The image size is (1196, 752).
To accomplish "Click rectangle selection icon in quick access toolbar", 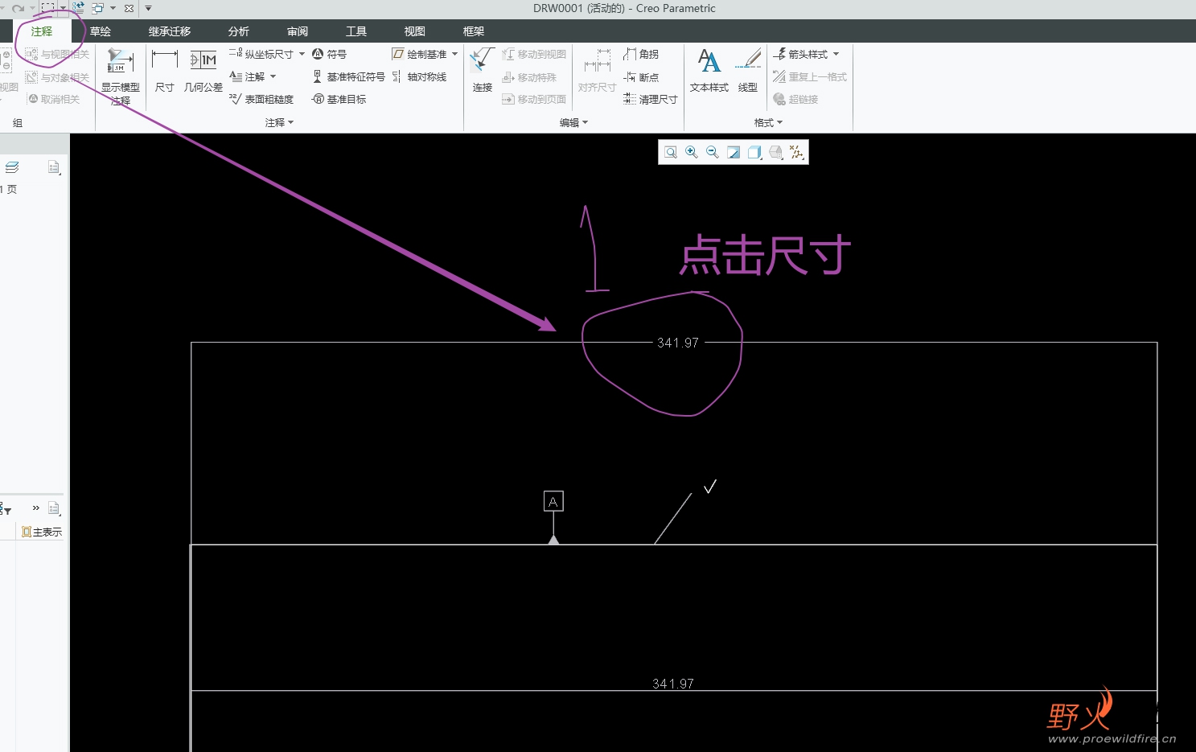I will pos(48,8).
